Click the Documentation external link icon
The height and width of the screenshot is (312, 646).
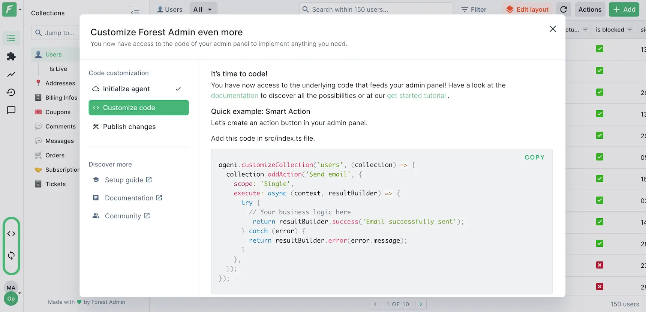pos(159,198)
